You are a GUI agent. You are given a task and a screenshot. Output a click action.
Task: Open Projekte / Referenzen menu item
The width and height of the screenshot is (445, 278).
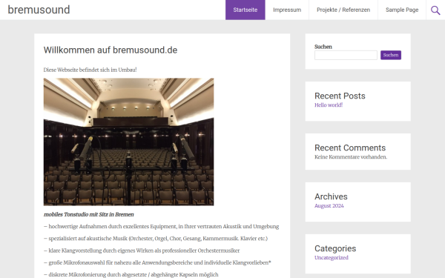pos(343,10)
